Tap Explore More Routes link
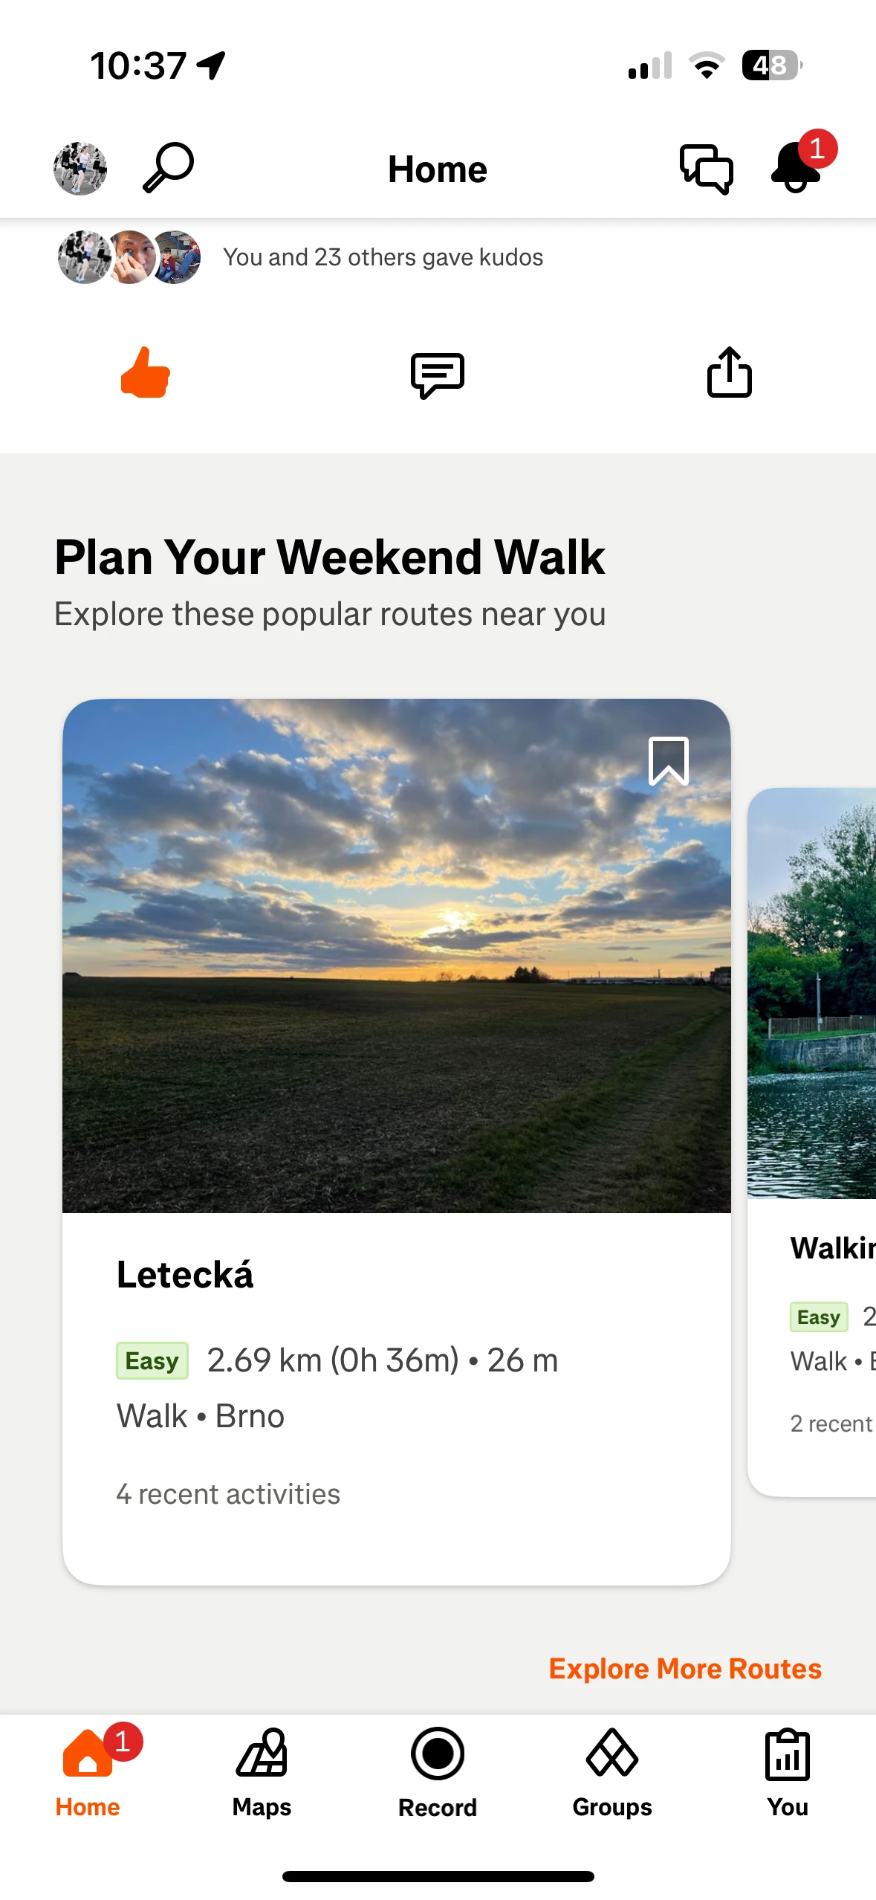Image resolution: width=876 pixels, height=1900 pixels. pyautogui.click(x=685, y=1669)
